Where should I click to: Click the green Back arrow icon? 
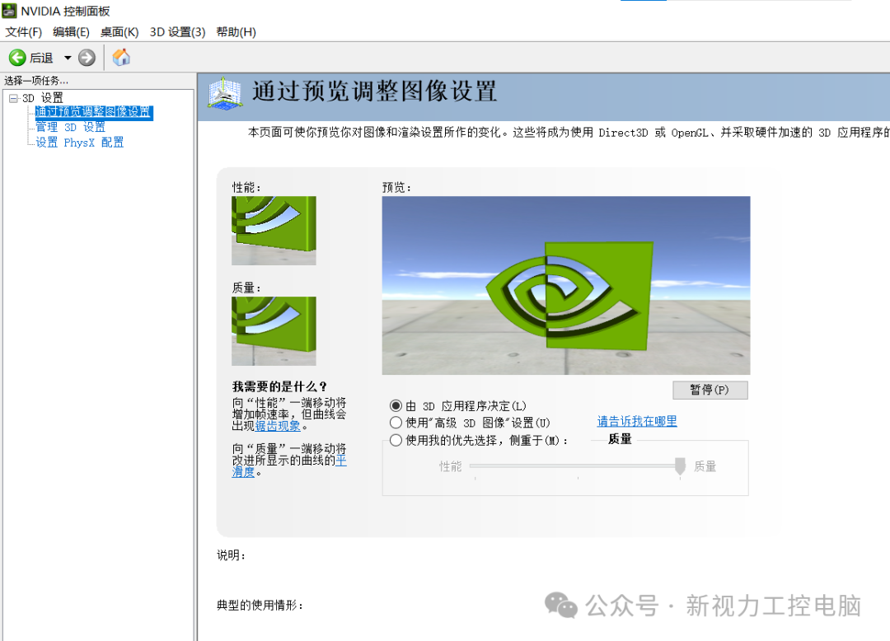click(17, 58)
